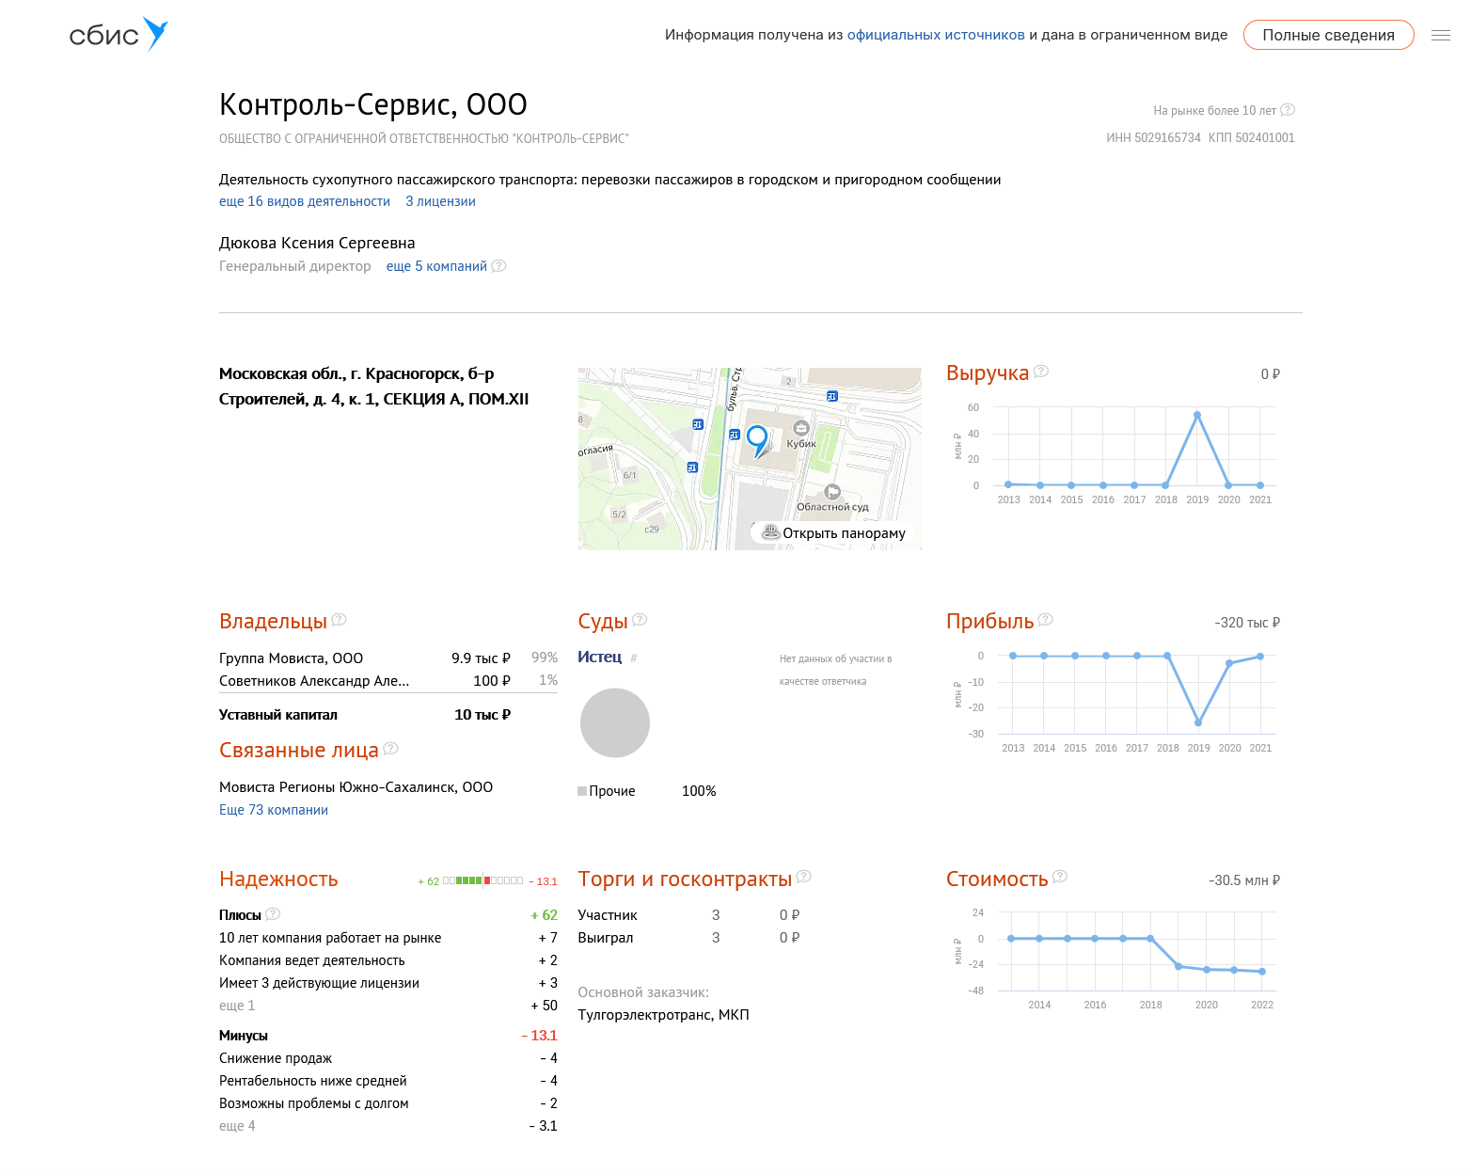Click Компания ведет деятельность item

click(x=388, y=960)
